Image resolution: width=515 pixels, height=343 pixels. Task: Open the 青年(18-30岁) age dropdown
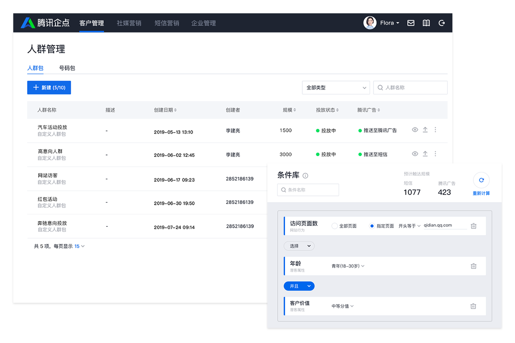348,266
